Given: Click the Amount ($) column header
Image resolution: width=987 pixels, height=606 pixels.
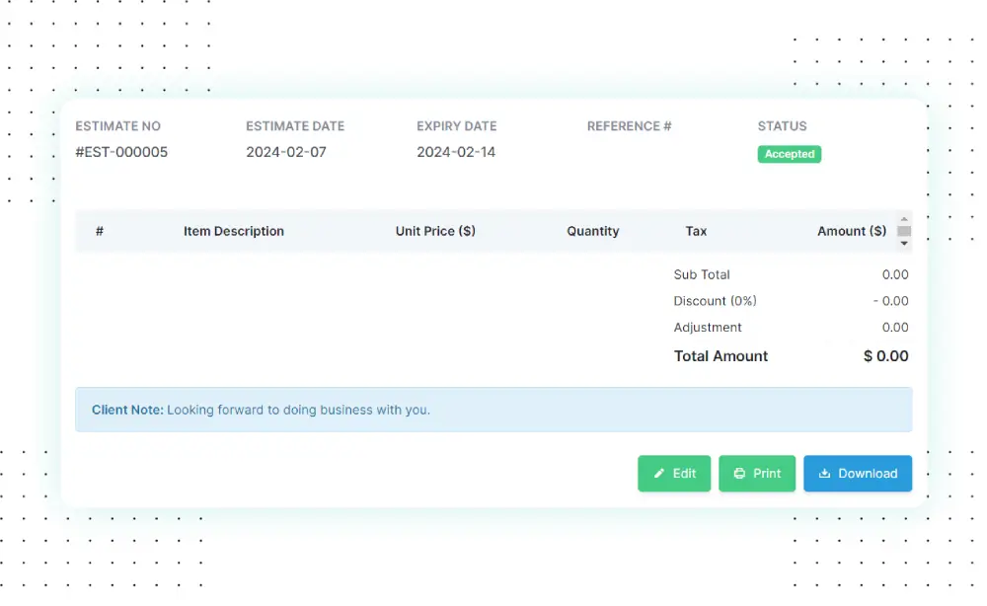Looking at the screenshot, I should coord(852,231).
